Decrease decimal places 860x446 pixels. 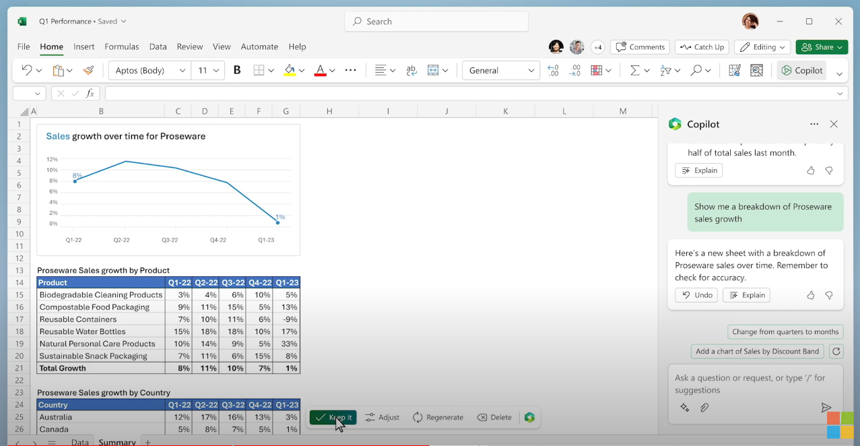(575, 70)
